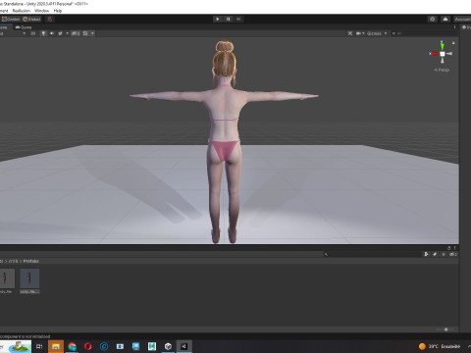The height and width of the screenshot is (353, 471).
Task: Click the Step frame button
Action: pyautogui.click(x=238, y=19)
